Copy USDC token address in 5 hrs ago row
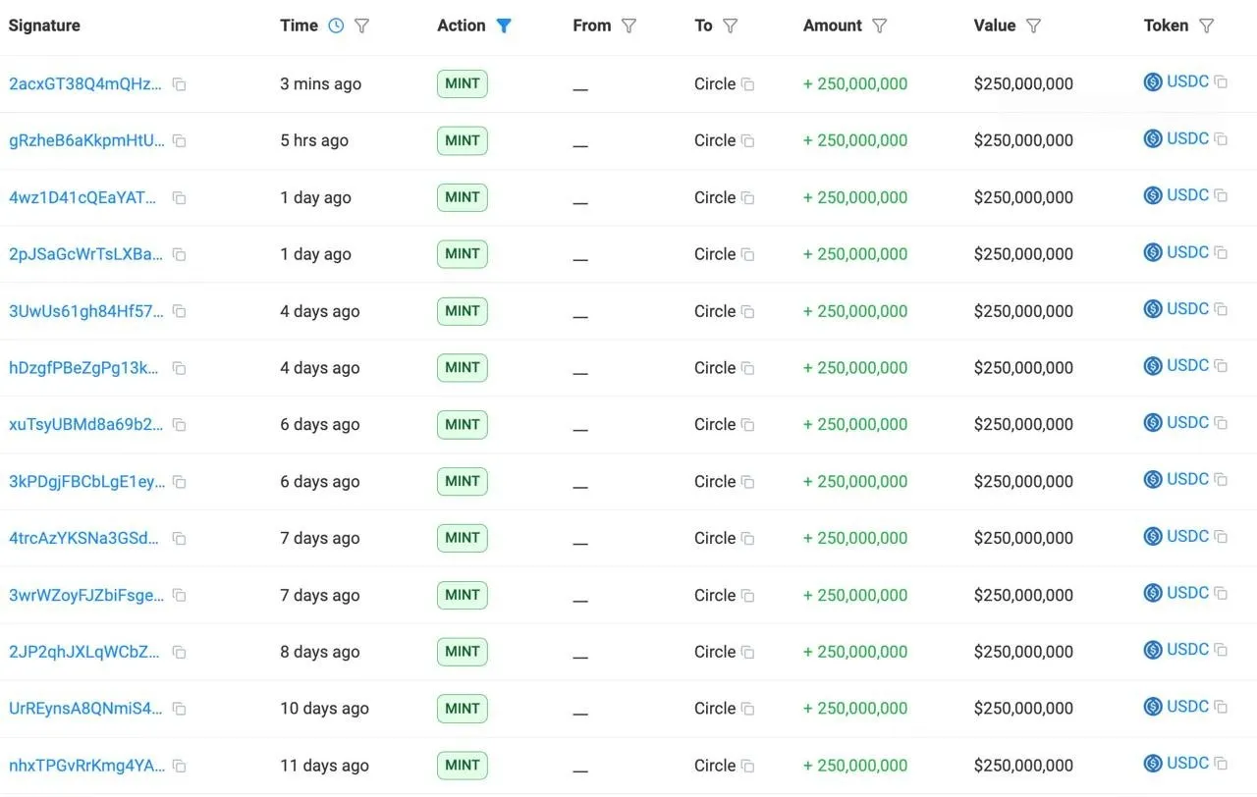Screen dimensions: 1257x797 (1221, 139)
